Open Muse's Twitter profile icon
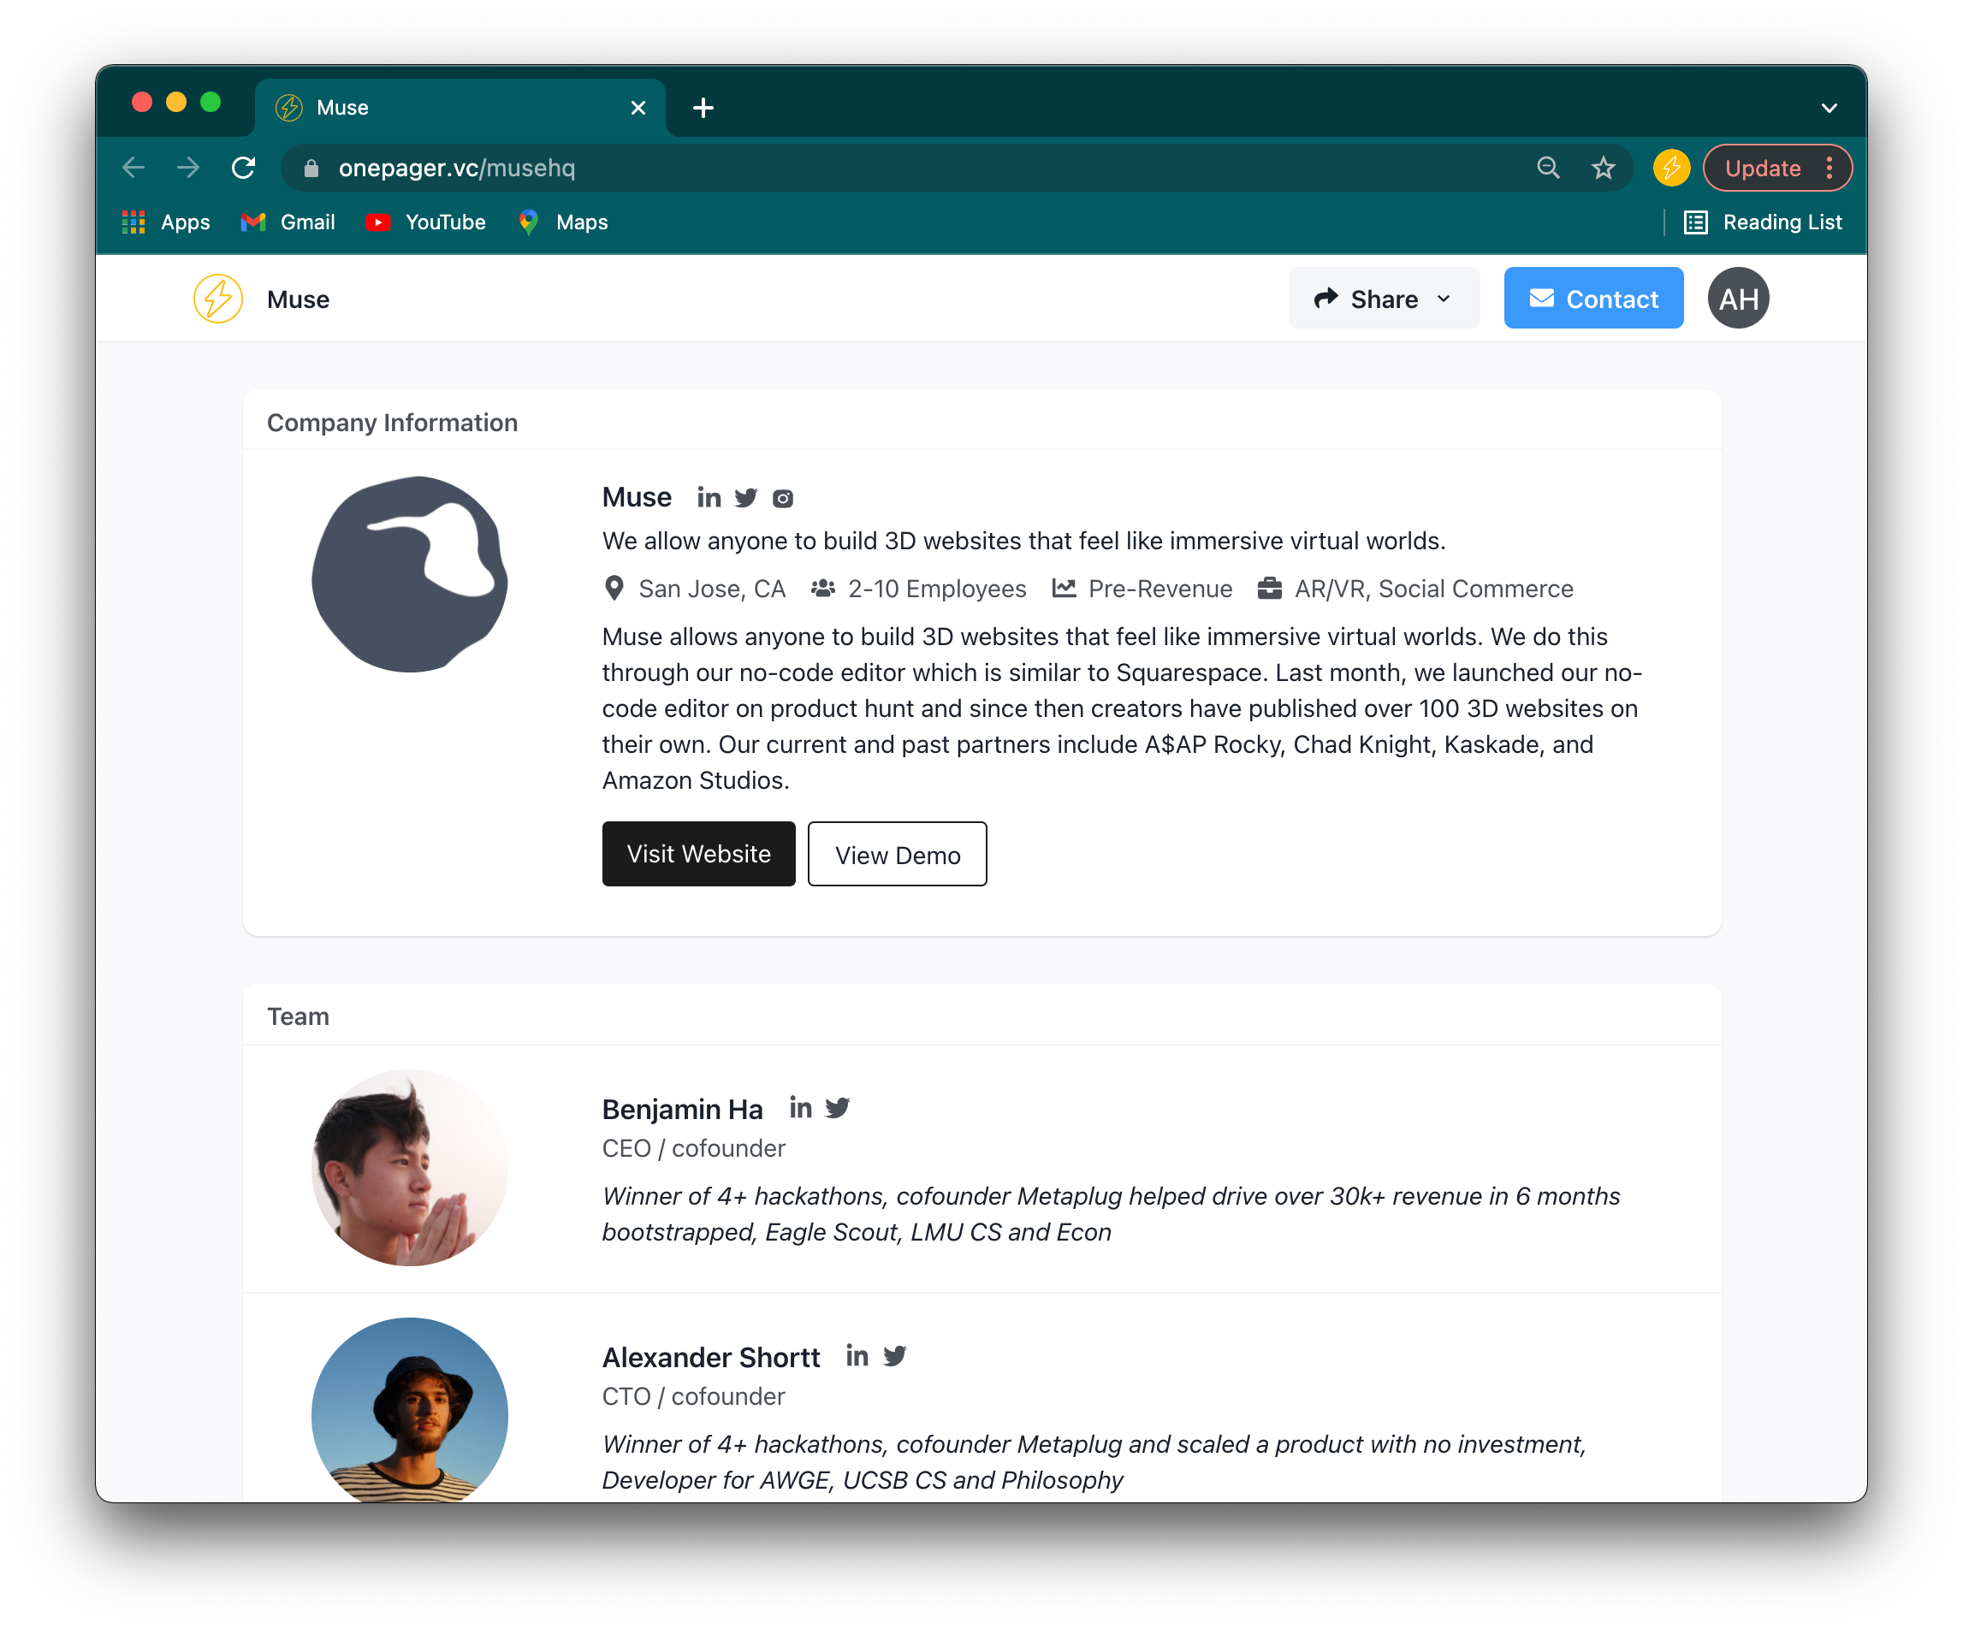Screen dimensions: 1963x1629 pyautogui.click(x=746, y=498)
